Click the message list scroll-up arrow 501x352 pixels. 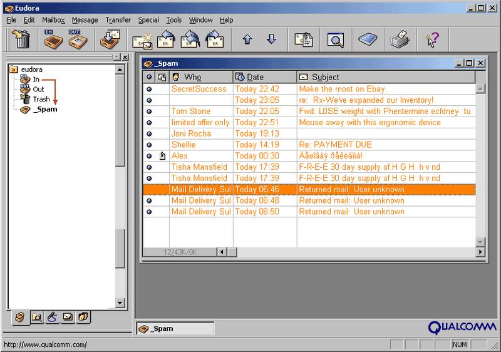pyautogui.click(x=480, y=88)
